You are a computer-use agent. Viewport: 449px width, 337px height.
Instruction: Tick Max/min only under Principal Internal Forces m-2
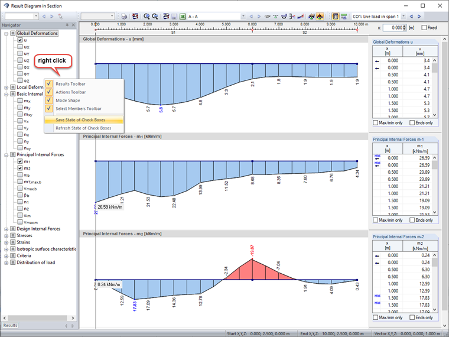point(375,317)
